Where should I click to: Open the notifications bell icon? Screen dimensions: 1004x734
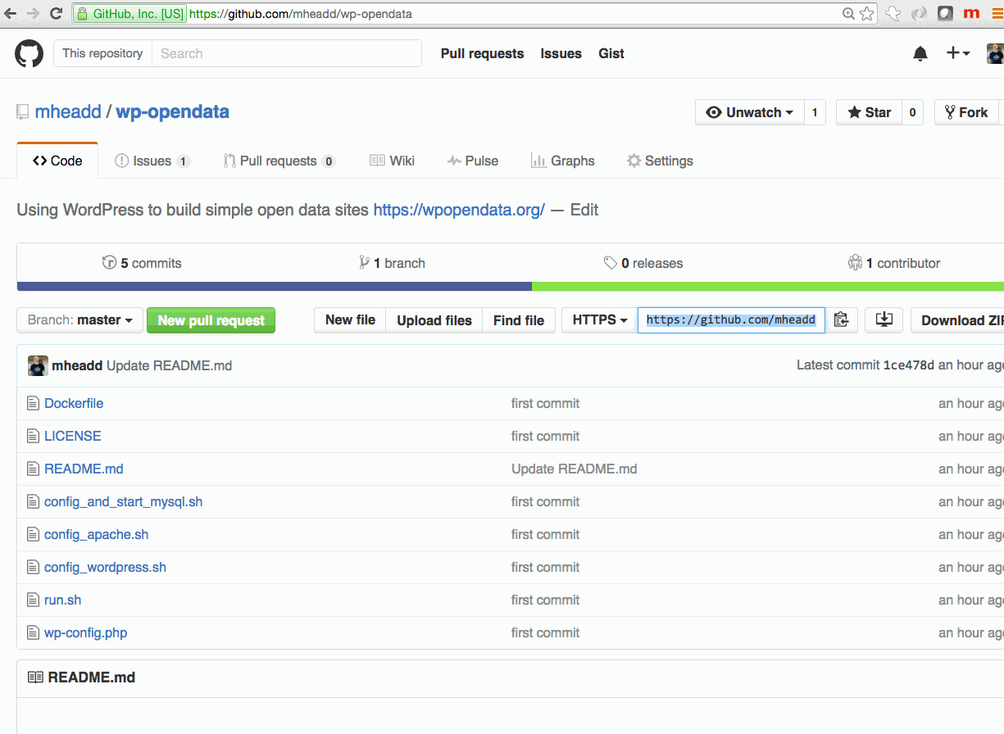[x=920, y=53]
